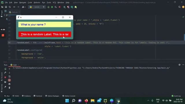Open Windows taskbar Search
Screen dimensions: 185x104
tap(73, 101)
